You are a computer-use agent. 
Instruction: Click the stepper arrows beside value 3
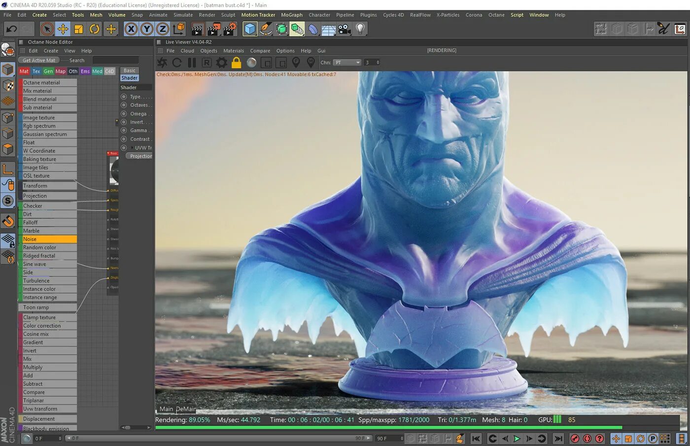click(378, 63)
